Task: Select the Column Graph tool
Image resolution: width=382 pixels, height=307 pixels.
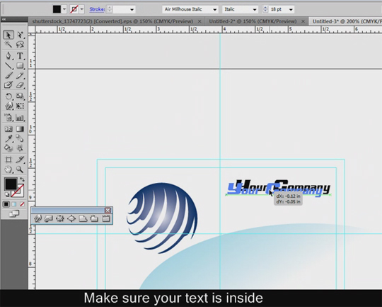Action: click(21, 118)
